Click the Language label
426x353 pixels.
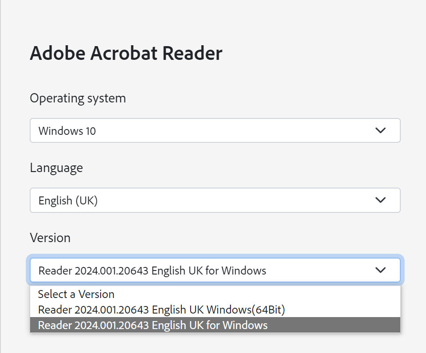coord(56,168)
